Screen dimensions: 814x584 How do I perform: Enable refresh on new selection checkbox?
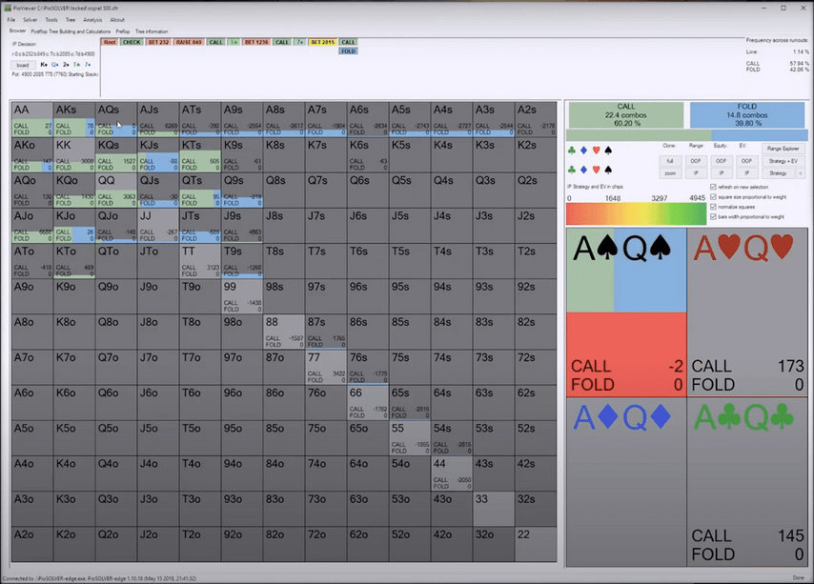click(x=713, y=187)
